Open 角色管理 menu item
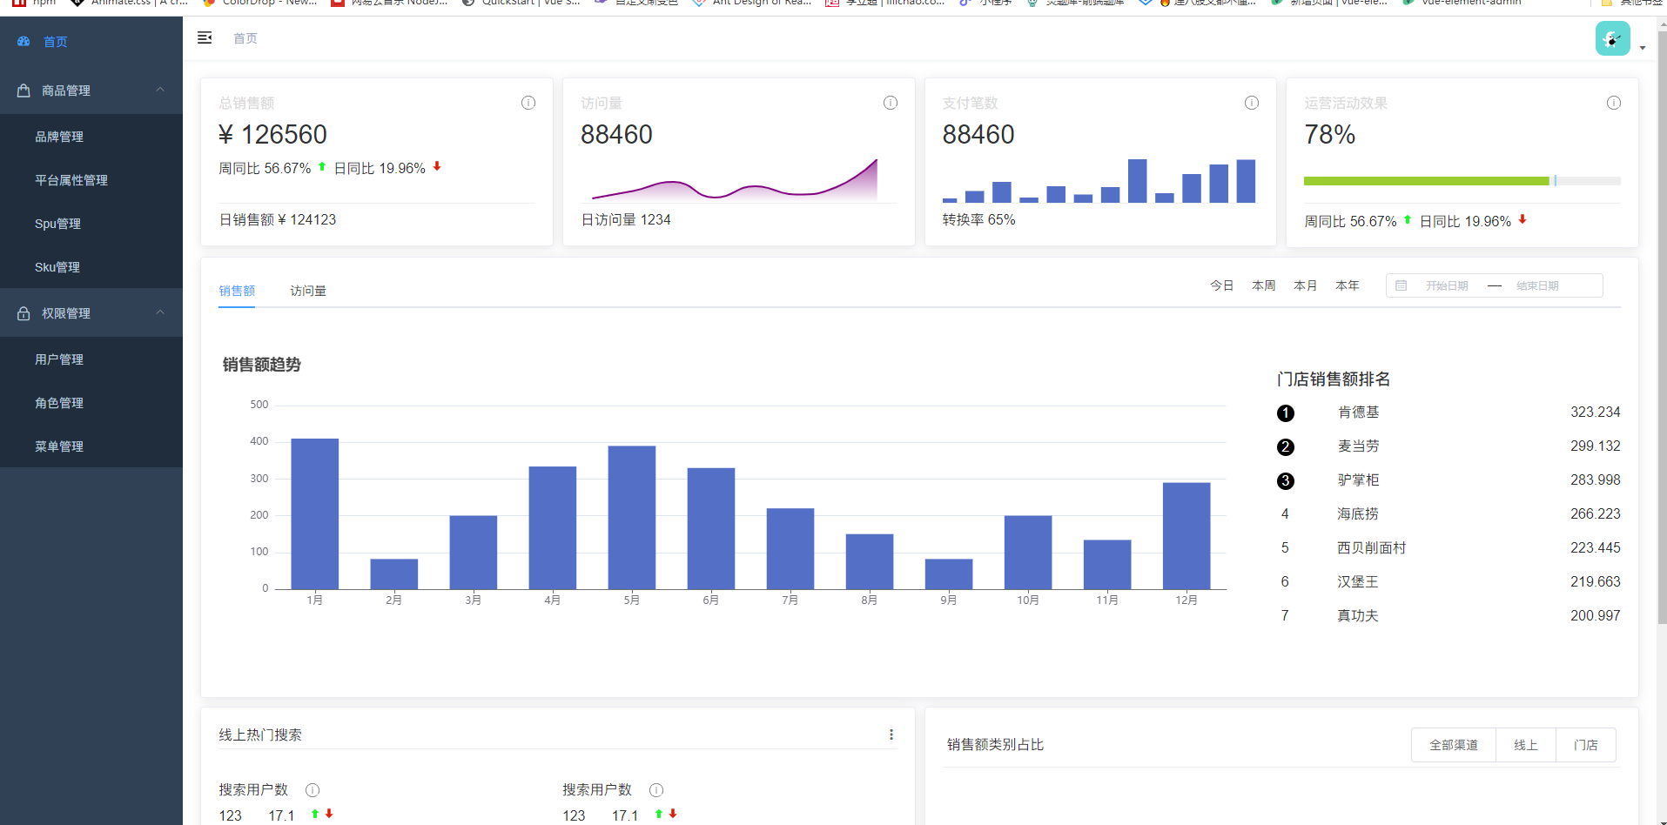 point(91,403)
